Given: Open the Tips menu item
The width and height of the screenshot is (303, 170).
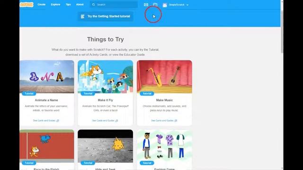Looking at the screenshot, I should pos(68,4).
